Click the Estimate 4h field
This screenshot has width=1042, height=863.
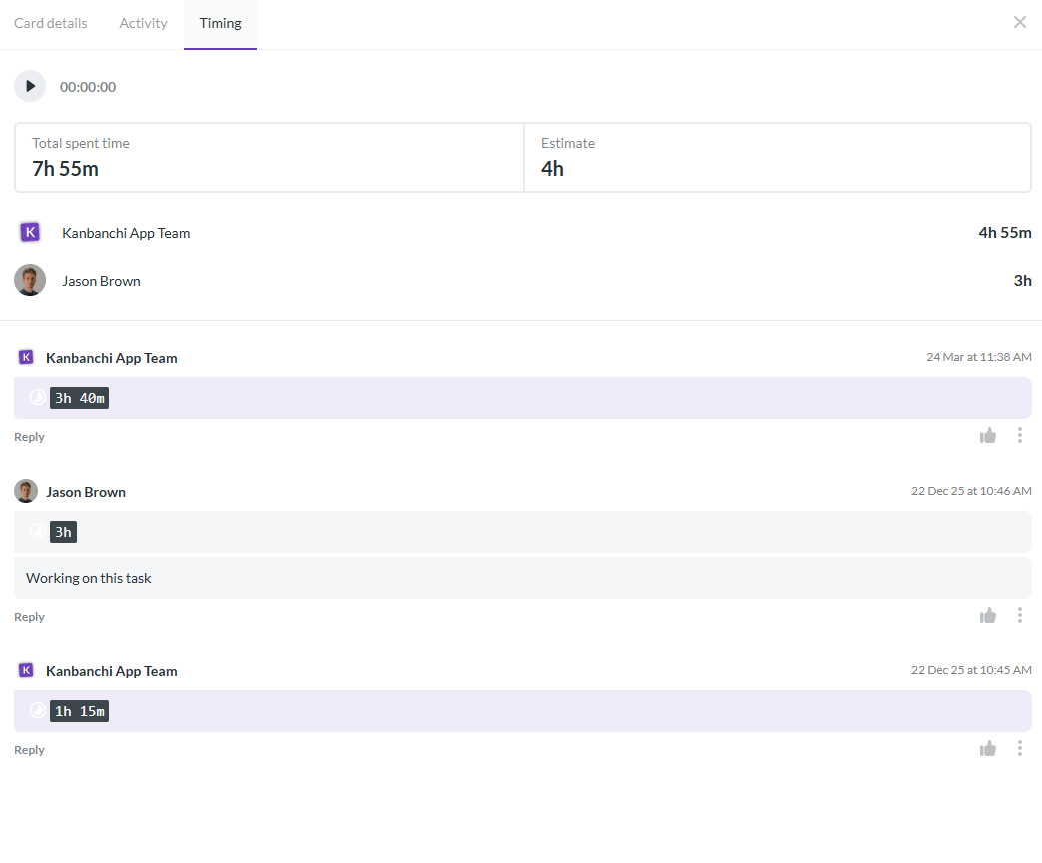tap(778, 158)
